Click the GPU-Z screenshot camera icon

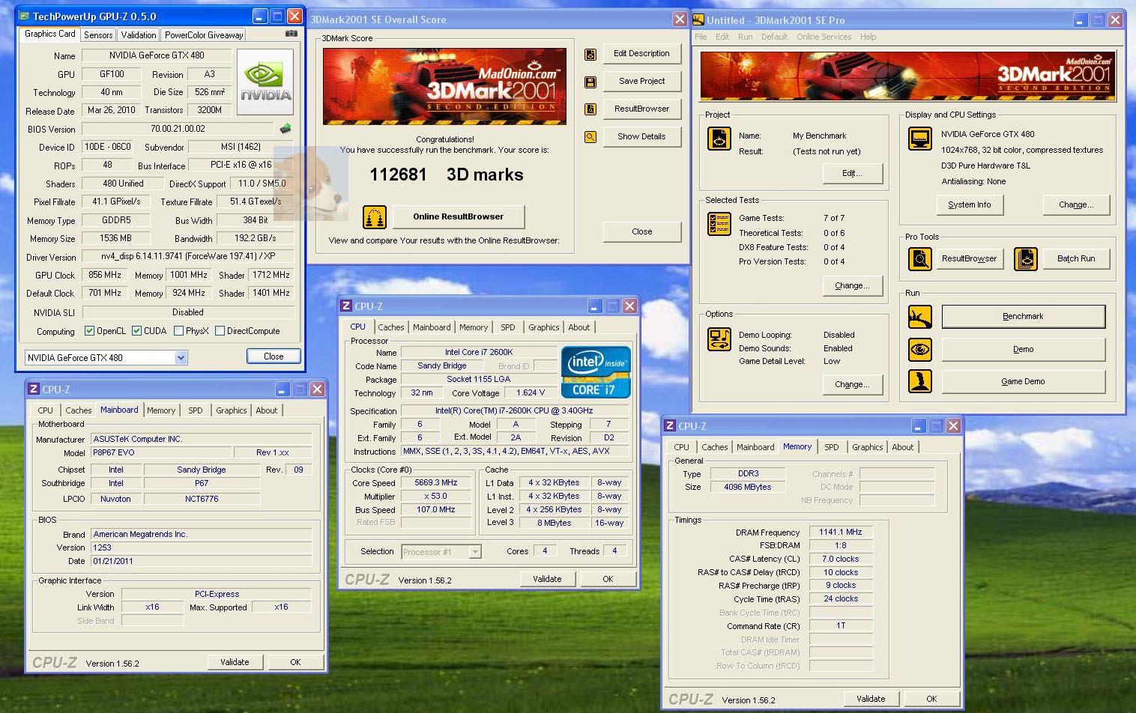click(x=291, y=34)
